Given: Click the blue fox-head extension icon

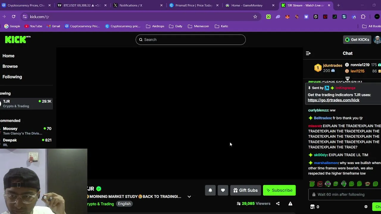Looking at the screenshot, I should 306,17.
